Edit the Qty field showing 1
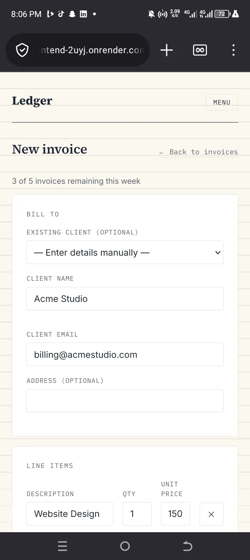This screenshot has height=560, width=250. (137, 514)
